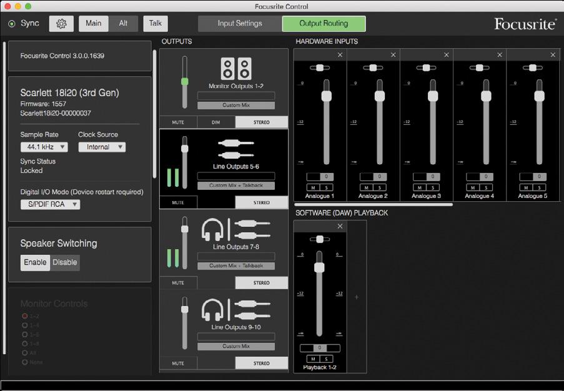This screenshot has height=391, width=564.
Task: Toggle MUTE on Monitor Outputs 1-2
Action: (178, 122)
